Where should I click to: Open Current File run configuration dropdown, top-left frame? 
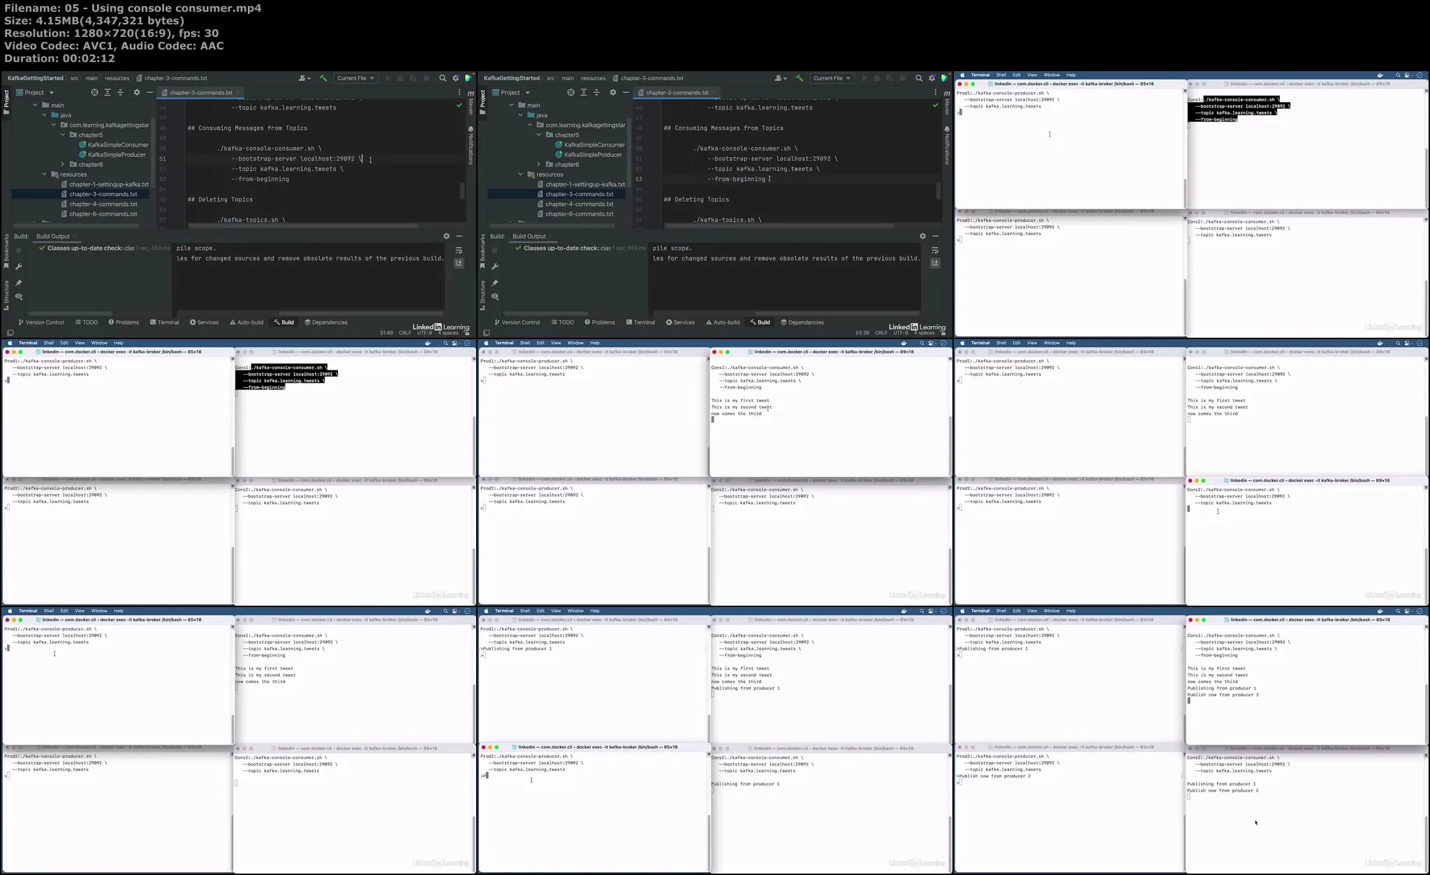pos(356,78)
